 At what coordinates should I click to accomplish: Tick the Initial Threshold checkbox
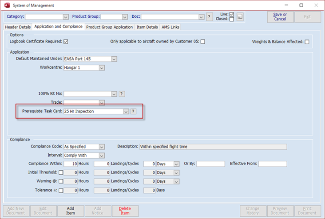61,172
